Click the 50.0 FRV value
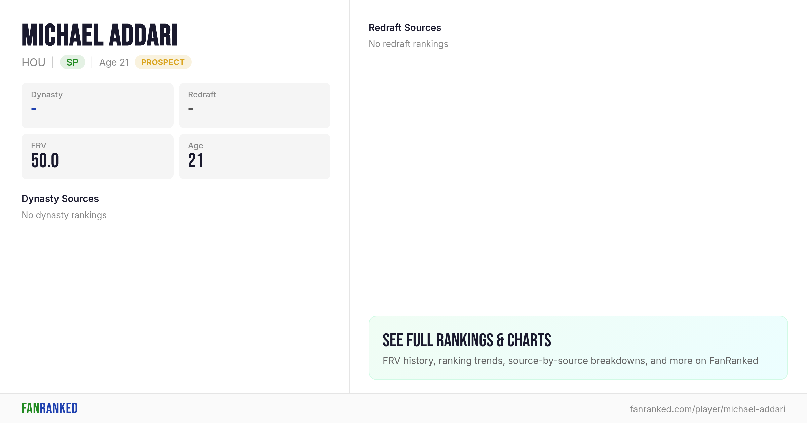 tap(45, 160)
